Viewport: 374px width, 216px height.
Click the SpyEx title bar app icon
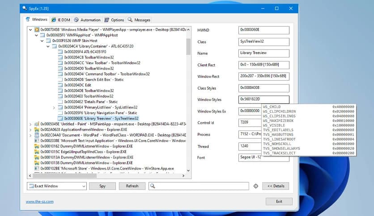25,8
